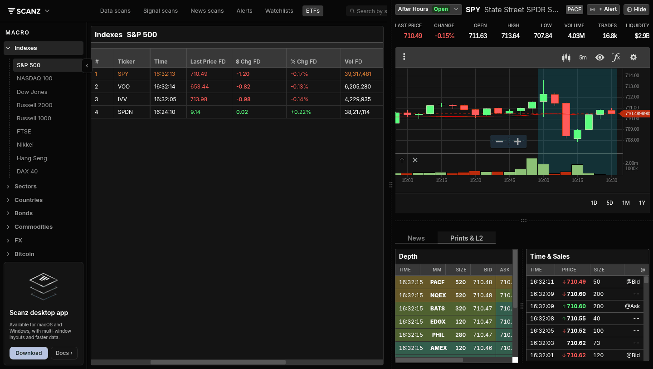Open Signal scans tab
The height and width of the screenshot is (369, 653).
pos(161,11)
